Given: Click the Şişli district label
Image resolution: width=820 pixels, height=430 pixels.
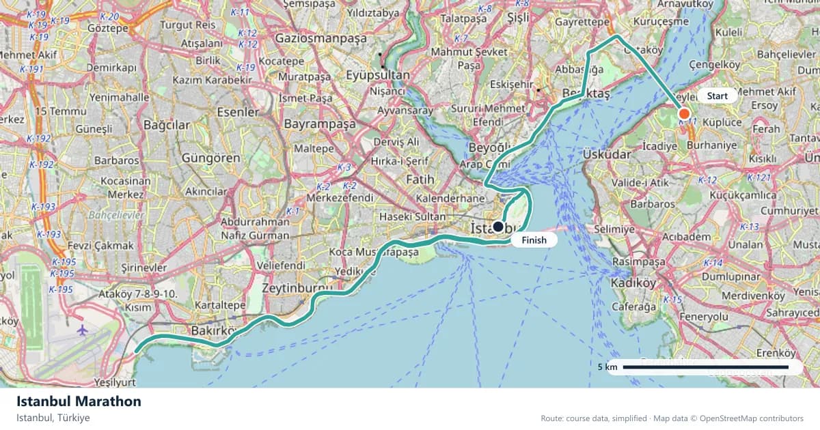Looking at the screenshot, I should [519, 19].
